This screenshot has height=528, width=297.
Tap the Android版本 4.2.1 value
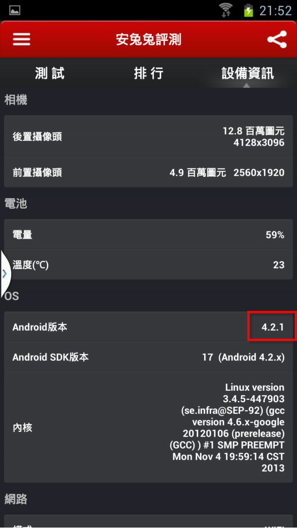pyautogui.click(x=273, y=327)
